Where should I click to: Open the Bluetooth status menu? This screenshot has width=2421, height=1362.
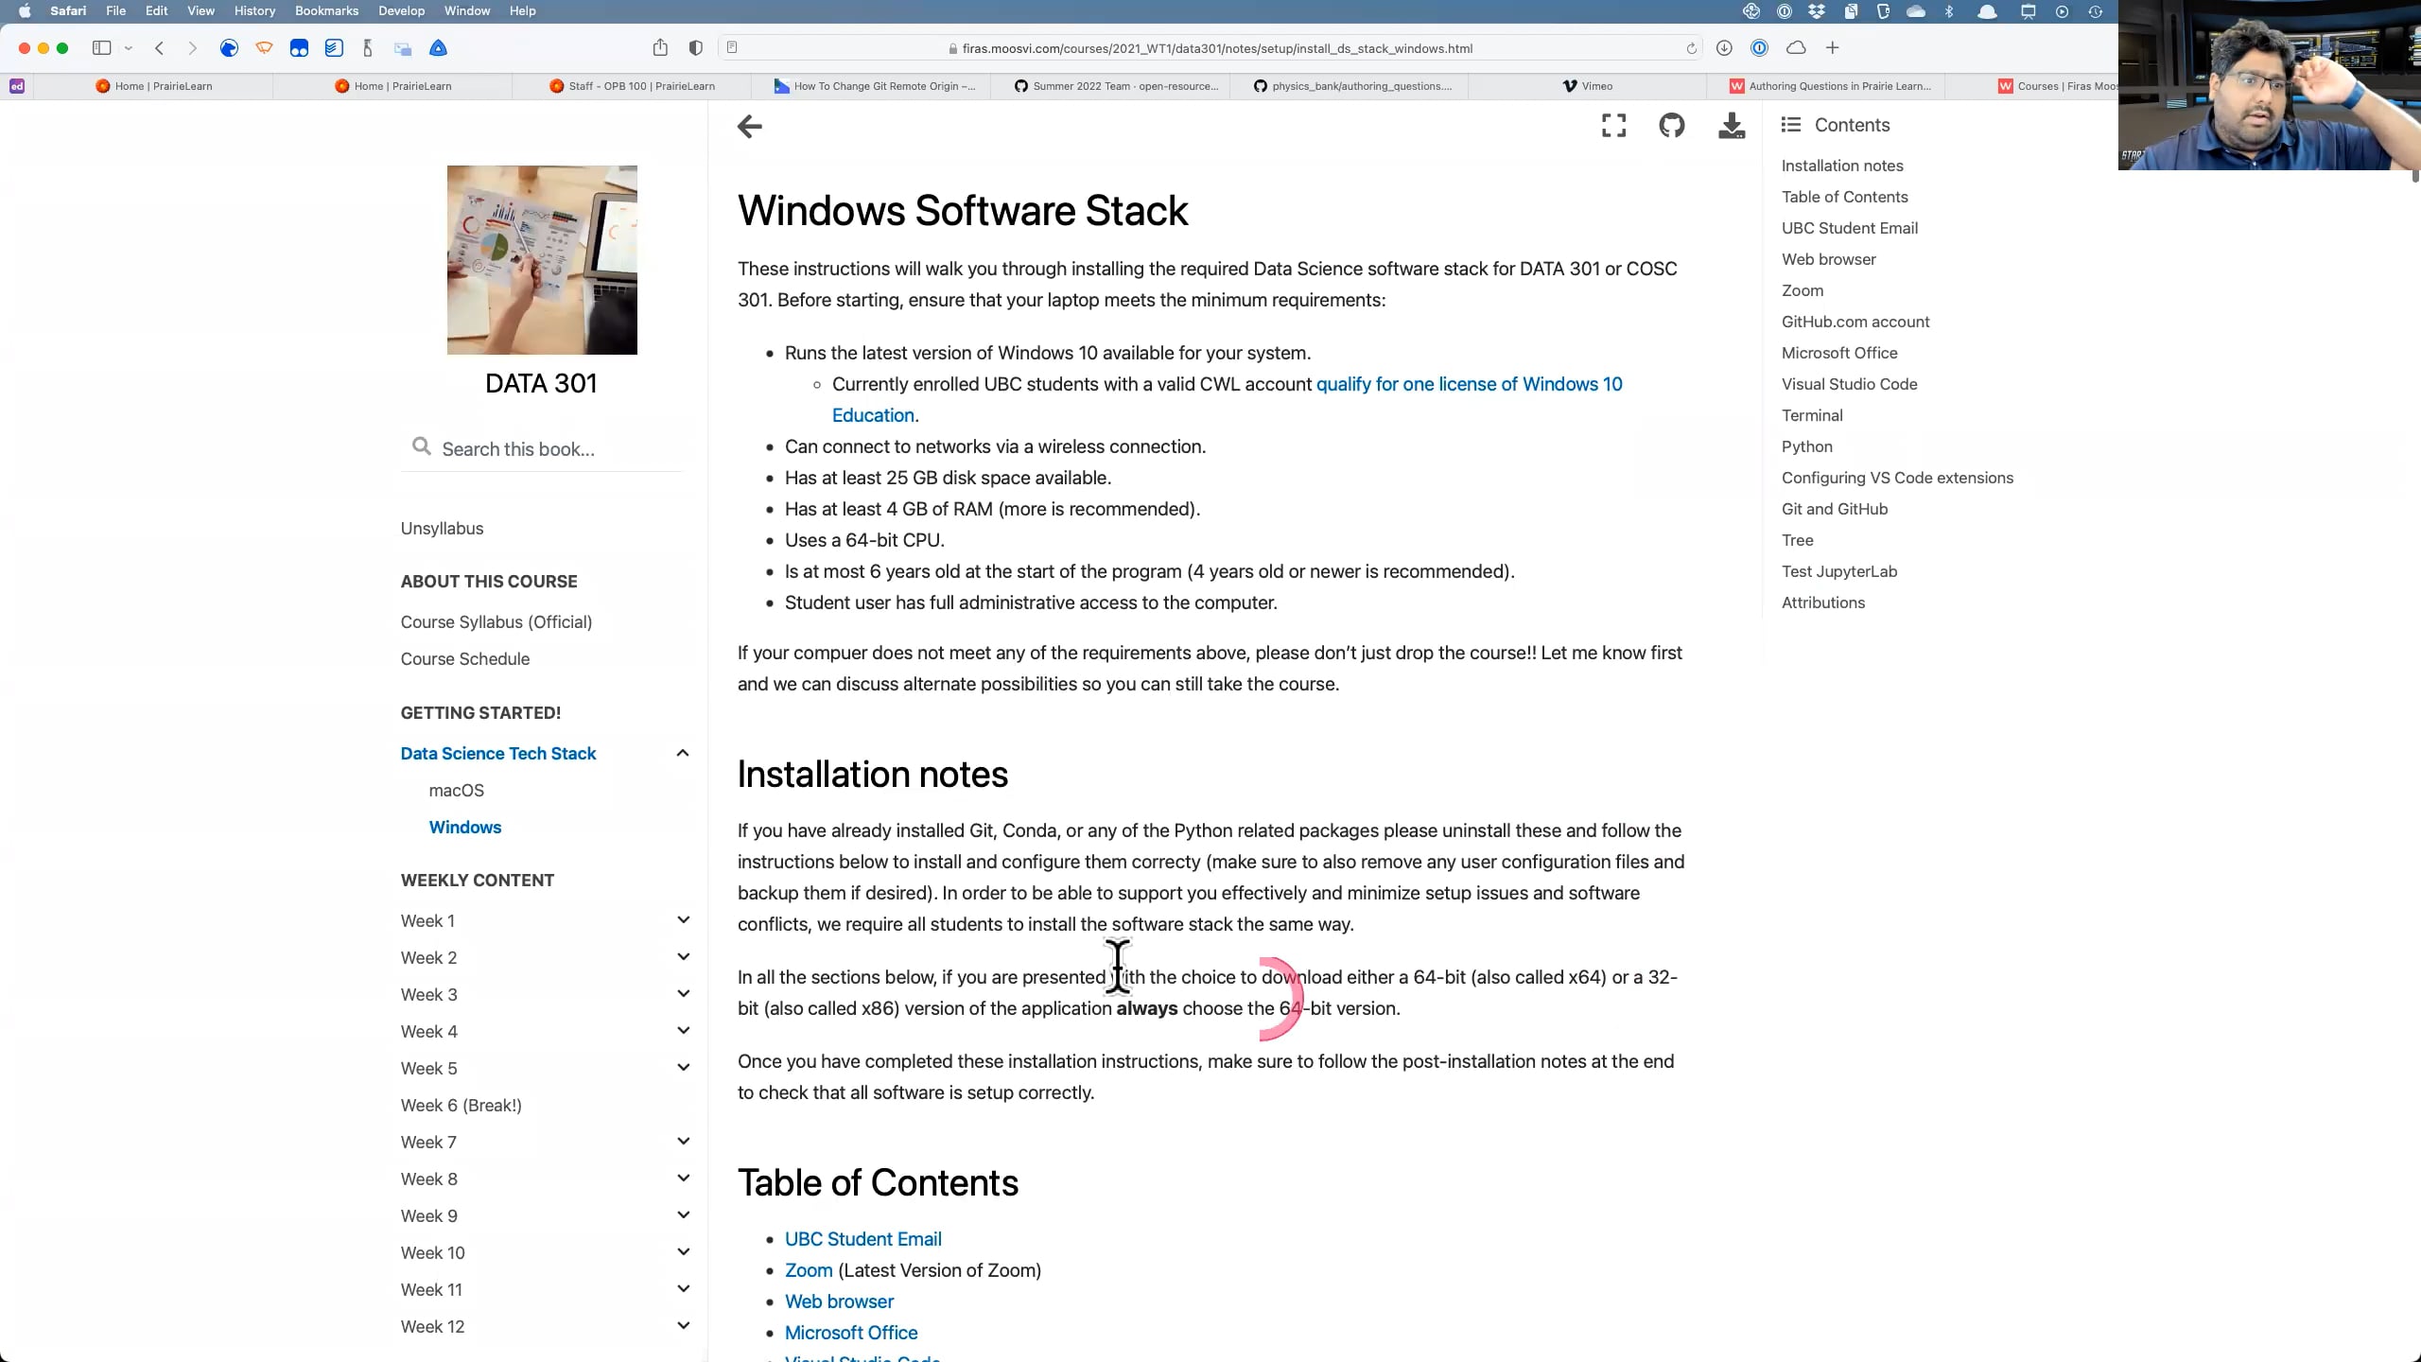[x=1949, y=11]
